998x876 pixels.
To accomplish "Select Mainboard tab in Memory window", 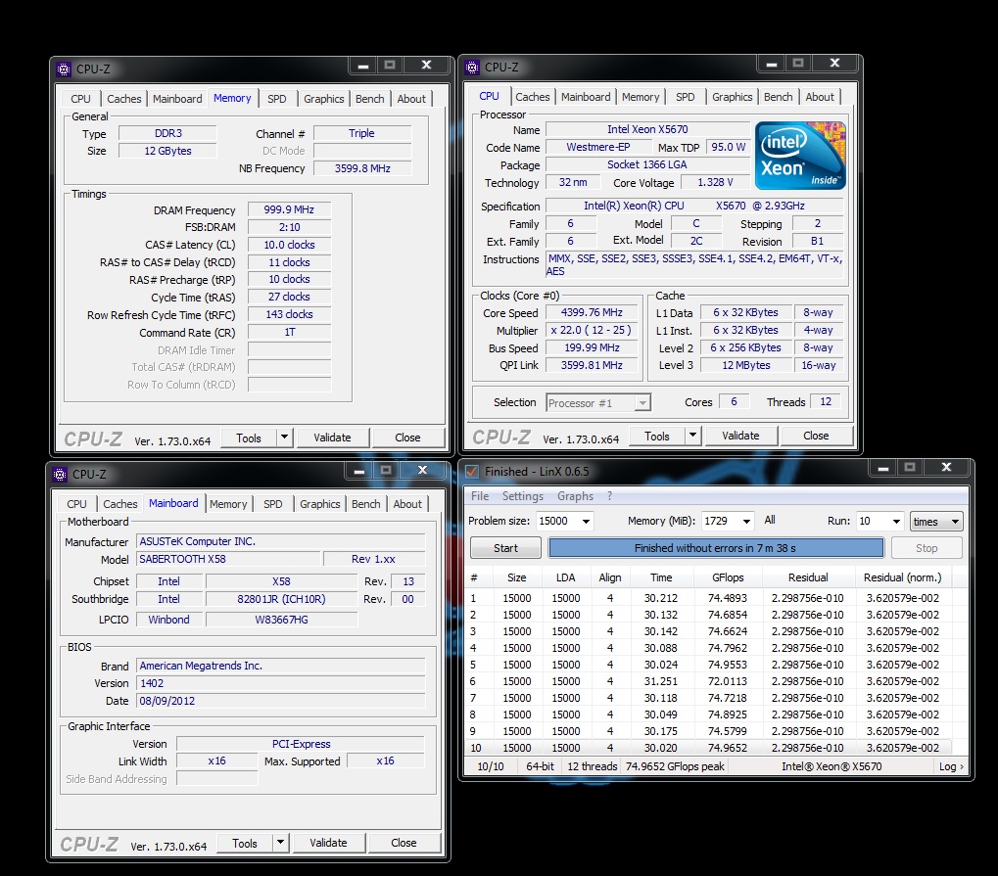I will pos(177,99).
